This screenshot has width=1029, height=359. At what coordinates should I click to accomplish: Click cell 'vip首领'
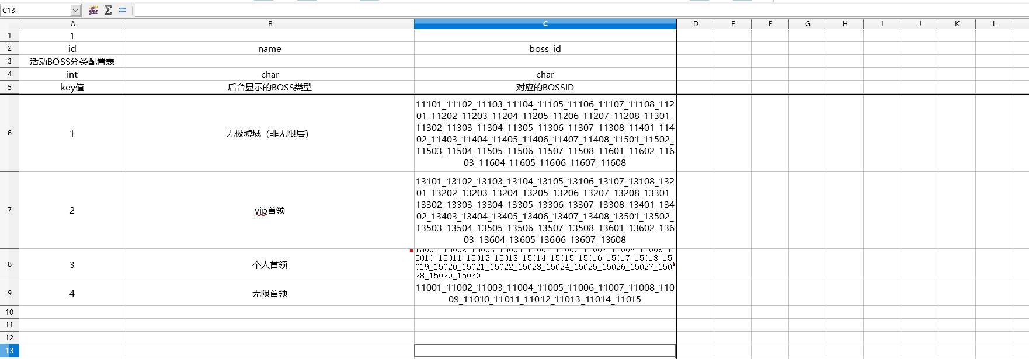270,210
